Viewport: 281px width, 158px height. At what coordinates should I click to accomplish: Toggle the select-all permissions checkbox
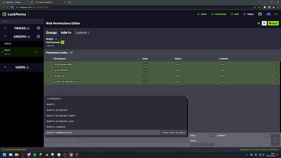tap(48, 58)
